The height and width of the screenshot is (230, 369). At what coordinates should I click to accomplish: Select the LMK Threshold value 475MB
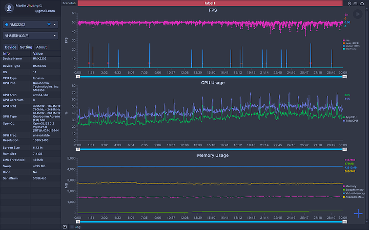coord(37,160)
